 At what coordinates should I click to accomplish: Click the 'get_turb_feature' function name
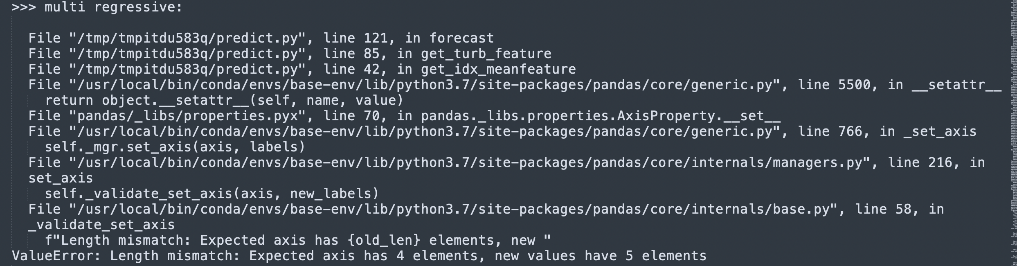(486, 54)
